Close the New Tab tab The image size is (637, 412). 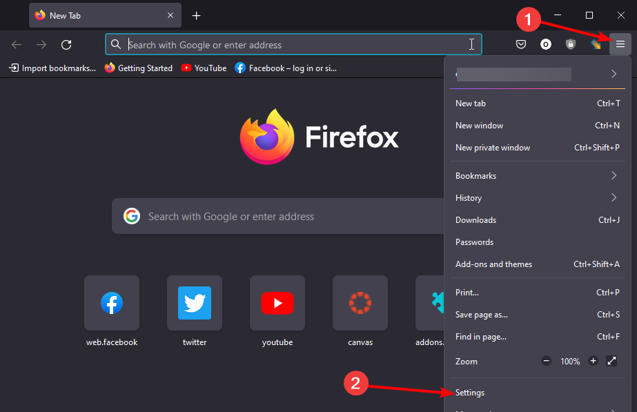tap(170, 15)
